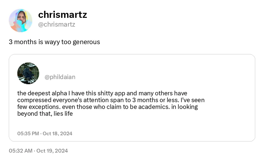Open the quoted author's round avatar
The image size is (264, 159).
coord(28,73)
